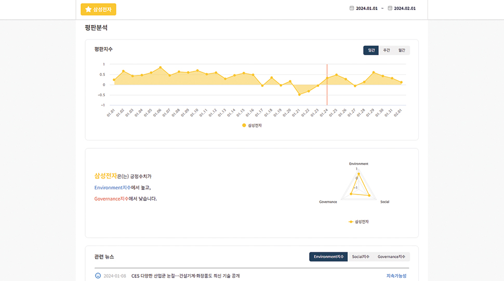Show Social지수 related news
504x281 pixels.
click(360, 257)
